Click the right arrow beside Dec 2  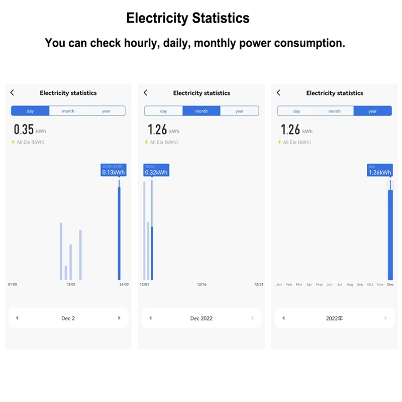coord(119,318)
